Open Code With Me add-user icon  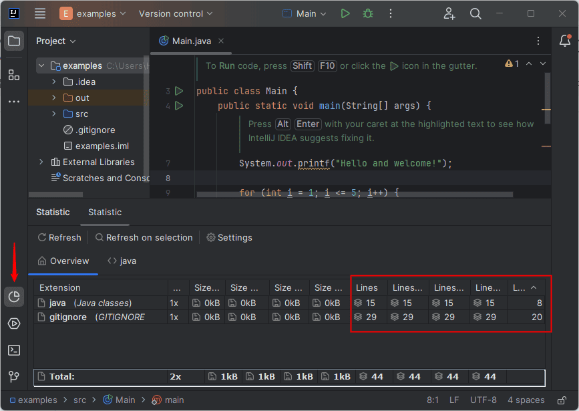coord(449,13)
